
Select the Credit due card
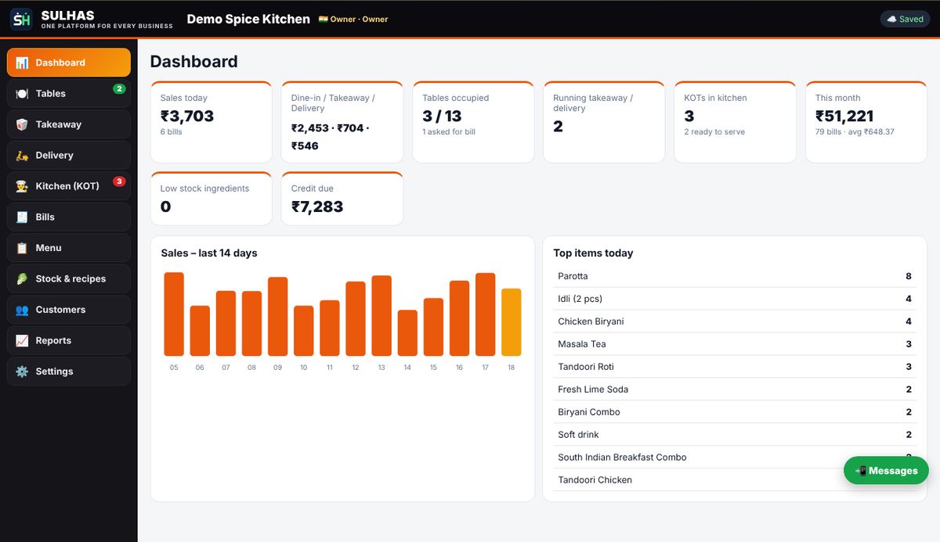342,199
